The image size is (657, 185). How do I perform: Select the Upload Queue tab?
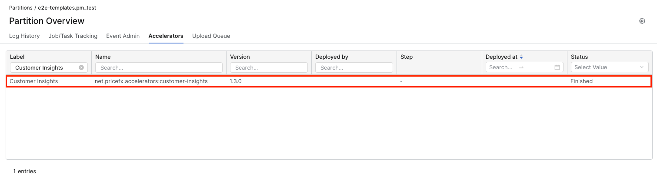211,36
